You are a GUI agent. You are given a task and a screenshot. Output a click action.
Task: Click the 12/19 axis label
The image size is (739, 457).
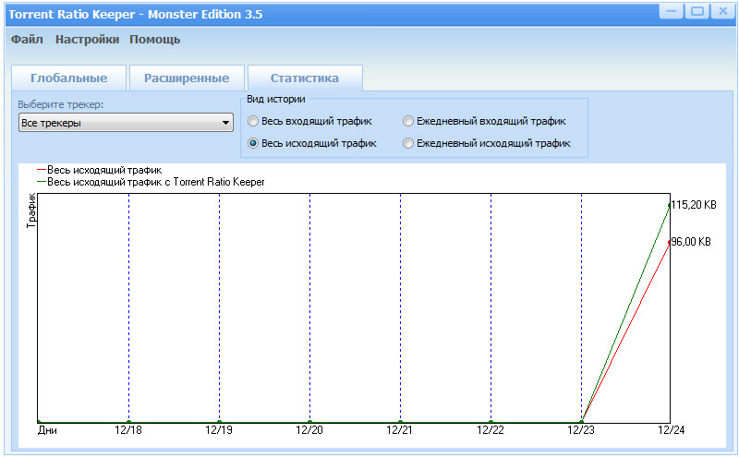219,429
